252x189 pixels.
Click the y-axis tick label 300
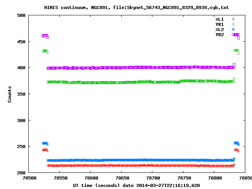(21, 120)
